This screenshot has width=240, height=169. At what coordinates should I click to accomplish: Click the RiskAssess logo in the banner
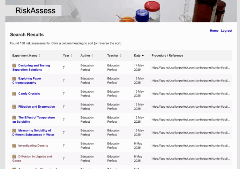point(35,11)
